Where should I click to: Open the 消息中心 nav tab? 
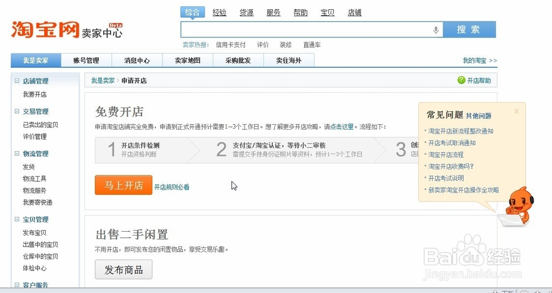click(137, 60)
